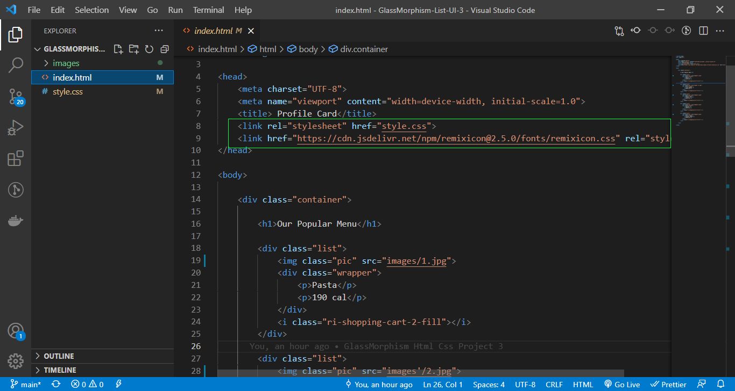Click the remixicon CDN URL on line 9
Viewport: 735px width, 391px height.
click(x=456, y=139)
